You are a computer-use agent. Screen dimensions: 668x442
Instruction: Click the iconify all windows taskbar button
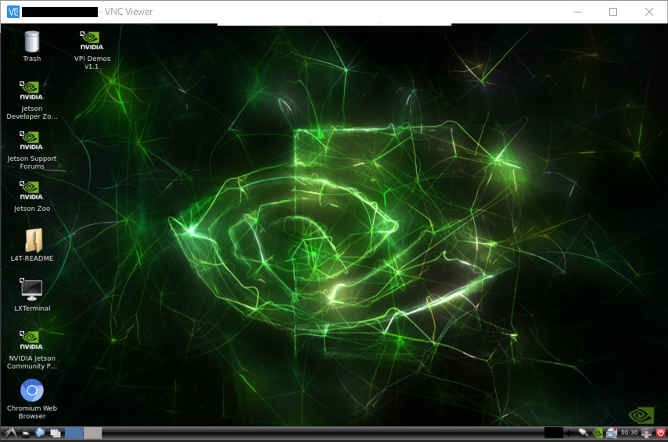pos(56,433)
